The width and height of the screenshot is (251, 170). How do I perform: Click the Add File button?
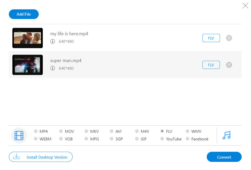(24, 14)
